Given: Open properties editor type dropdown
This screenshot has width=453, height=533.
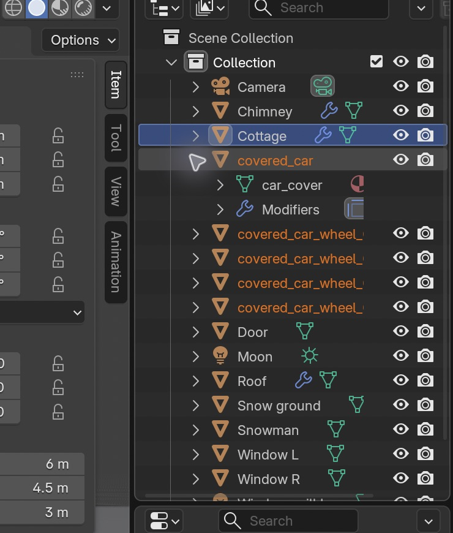Looking at the screenshot, I should click(164, 521).
